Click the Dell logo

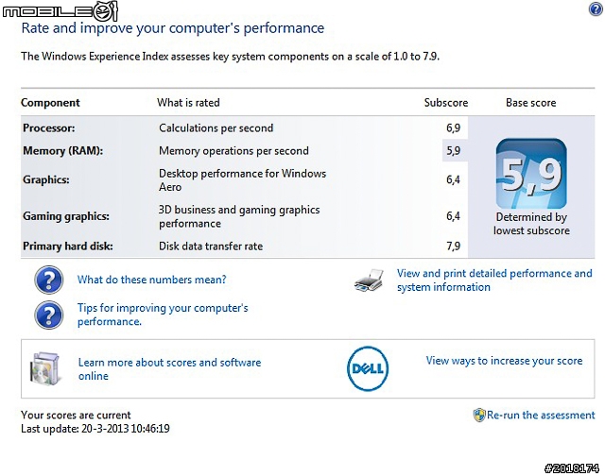tap(368, 368)
